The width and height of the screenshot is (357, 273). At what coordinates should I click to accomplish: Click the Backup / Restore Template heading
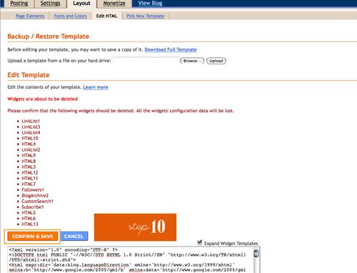[x=49, y=36]
